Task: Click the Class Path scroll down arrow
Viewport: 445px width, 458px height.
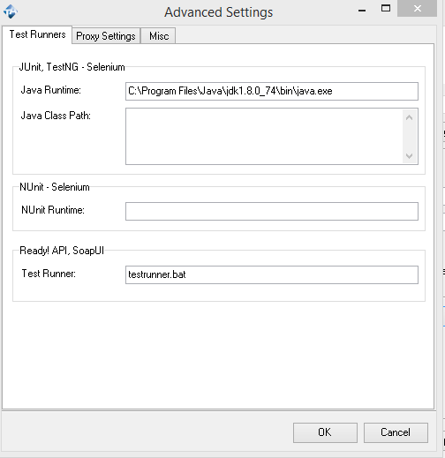Action: point(409,155)
